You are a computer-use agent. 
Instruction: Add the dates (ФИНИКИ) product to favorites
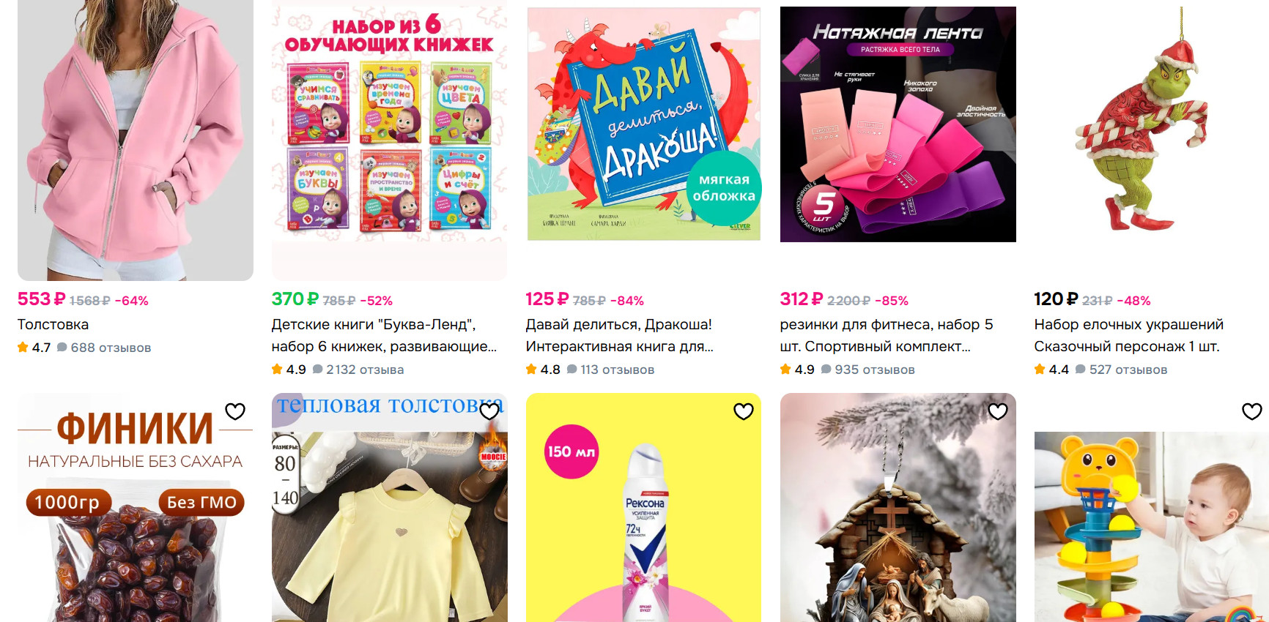pos(235,411)
